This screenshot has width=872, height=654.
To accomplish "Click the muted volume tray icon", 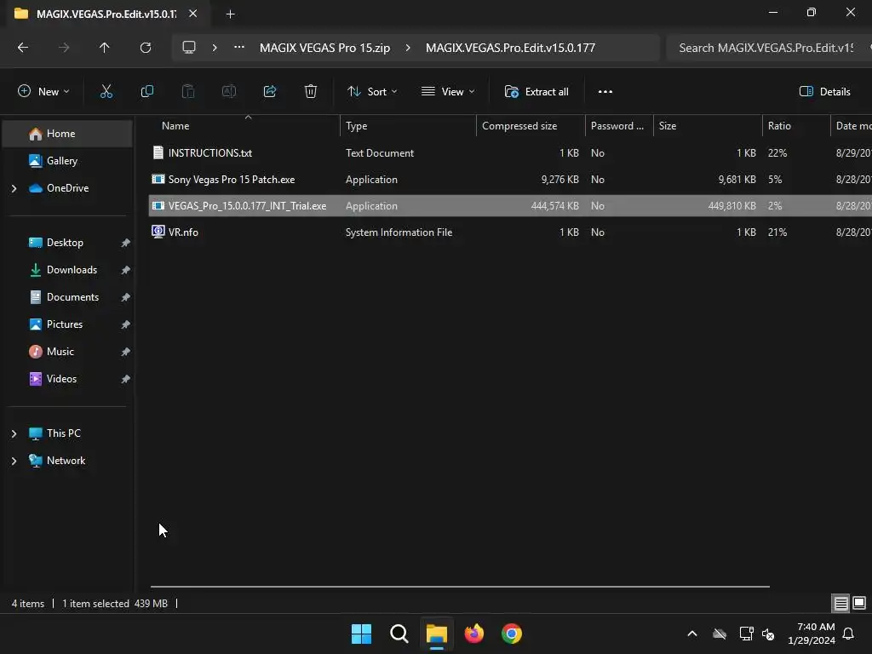I will pos(768,634).
